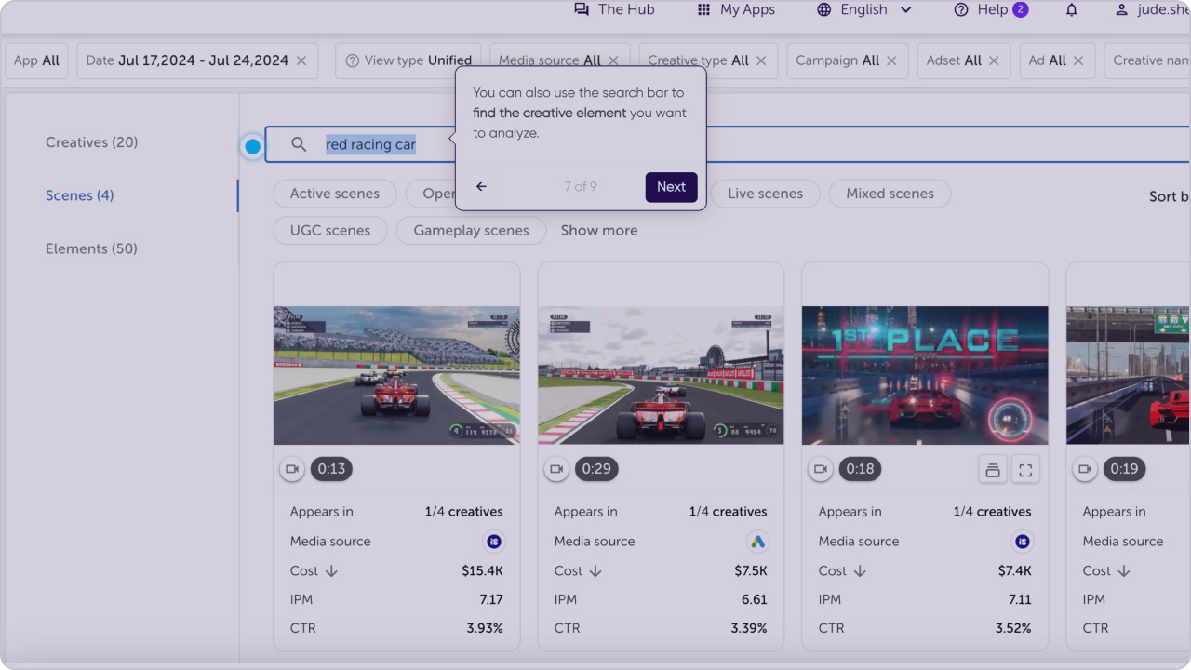Open the Help menu
The height and width of the screenshot is (670, 1191).
click(x=991, y=9)
